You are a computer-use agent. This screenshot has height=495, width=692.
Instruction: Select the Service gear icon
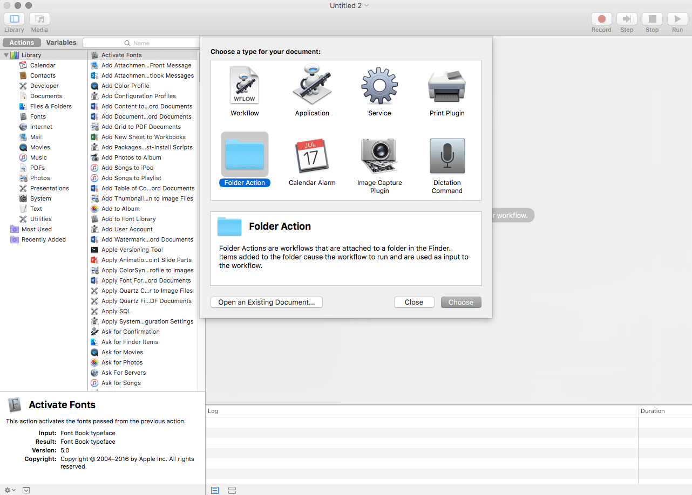point(379,85)
